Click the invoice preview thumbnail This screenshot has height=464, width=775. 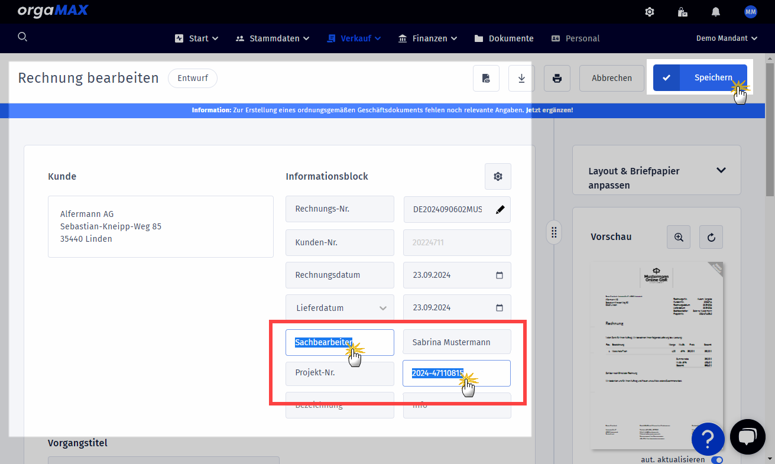(x=657, y=356)
